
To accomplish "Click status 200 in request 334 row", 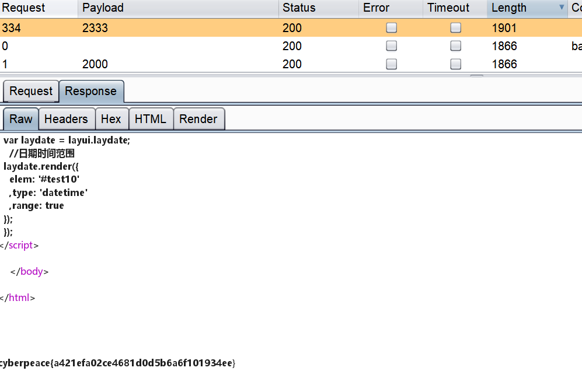I will coord(292,28).
